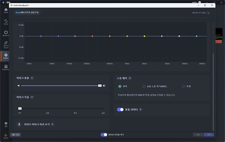Screen dimensions: 225x142
Task: Select the 투명 transparency mode option
Action: 183,86
